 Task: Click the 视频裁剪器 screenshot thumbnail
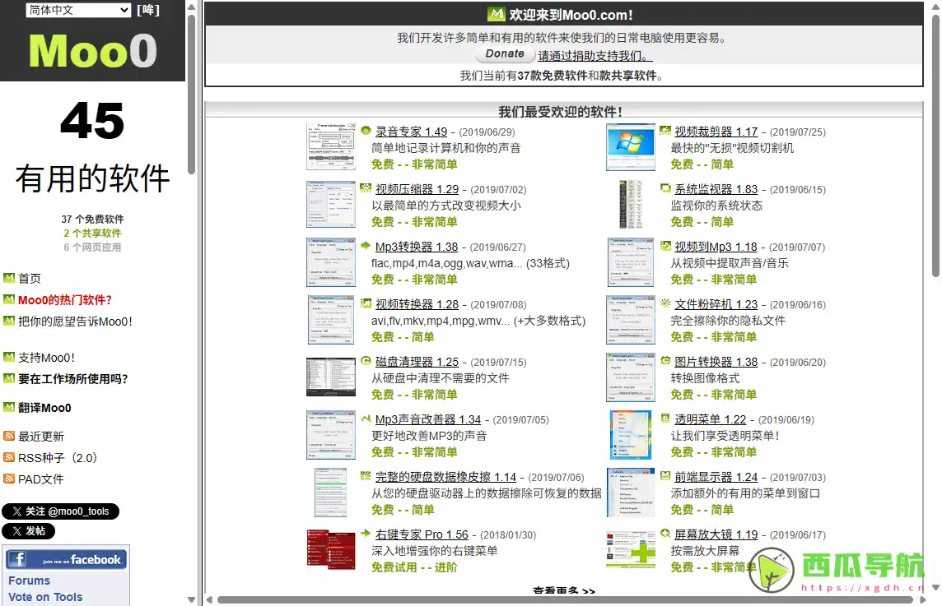630,147
